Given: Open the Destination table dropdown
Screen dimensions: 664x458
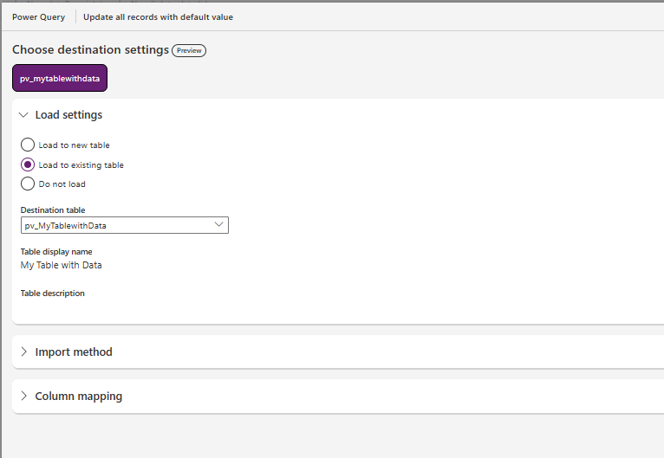Looking at the screenshot, I should coord(125,225).
